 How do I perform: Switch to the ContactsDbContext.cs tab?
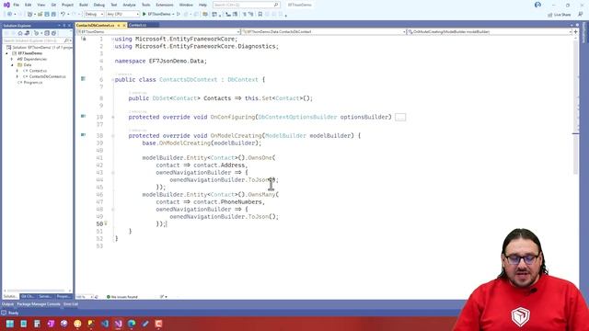coord(96,25)
